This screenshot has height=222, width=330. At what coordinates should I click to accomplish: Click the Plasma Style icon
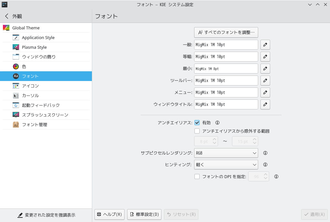pyautogui.click(x=16, y=47)
